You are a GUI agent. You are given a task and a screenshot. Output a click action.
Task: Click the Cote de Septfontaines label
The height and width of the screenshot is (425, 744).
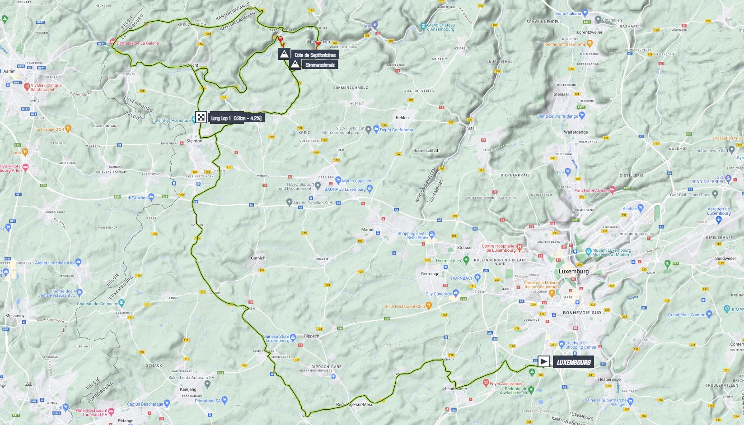coord(315,55)
